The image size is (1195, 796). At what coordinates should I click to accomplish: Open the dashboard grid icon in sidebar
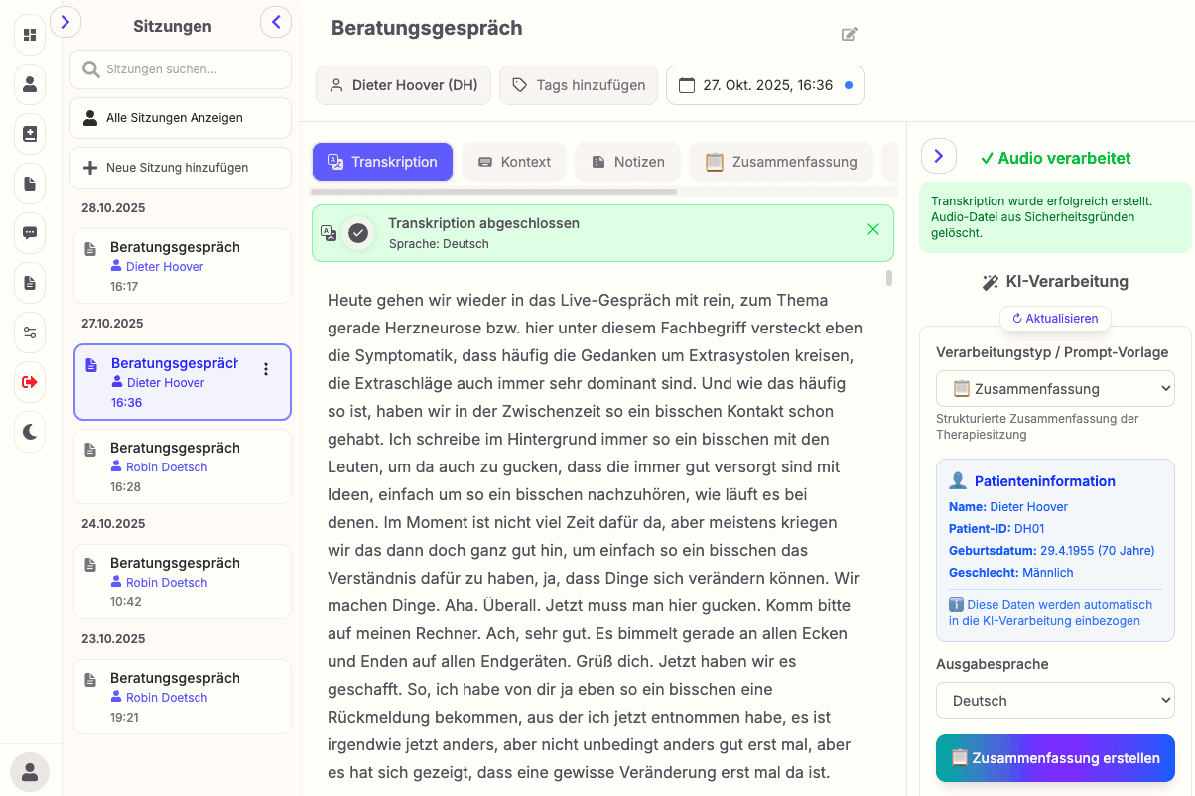tap(30, 35)
